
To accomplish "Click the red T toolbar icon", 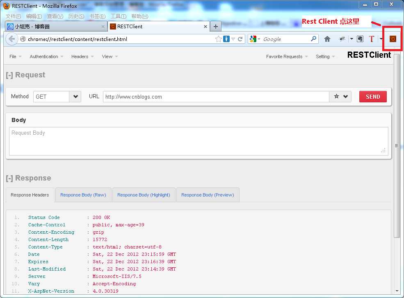I will click(371, 39).
